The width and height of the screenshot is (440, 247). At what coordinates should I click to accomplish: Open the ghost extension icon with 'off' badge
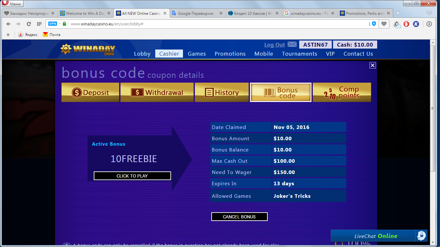(397, 24)
